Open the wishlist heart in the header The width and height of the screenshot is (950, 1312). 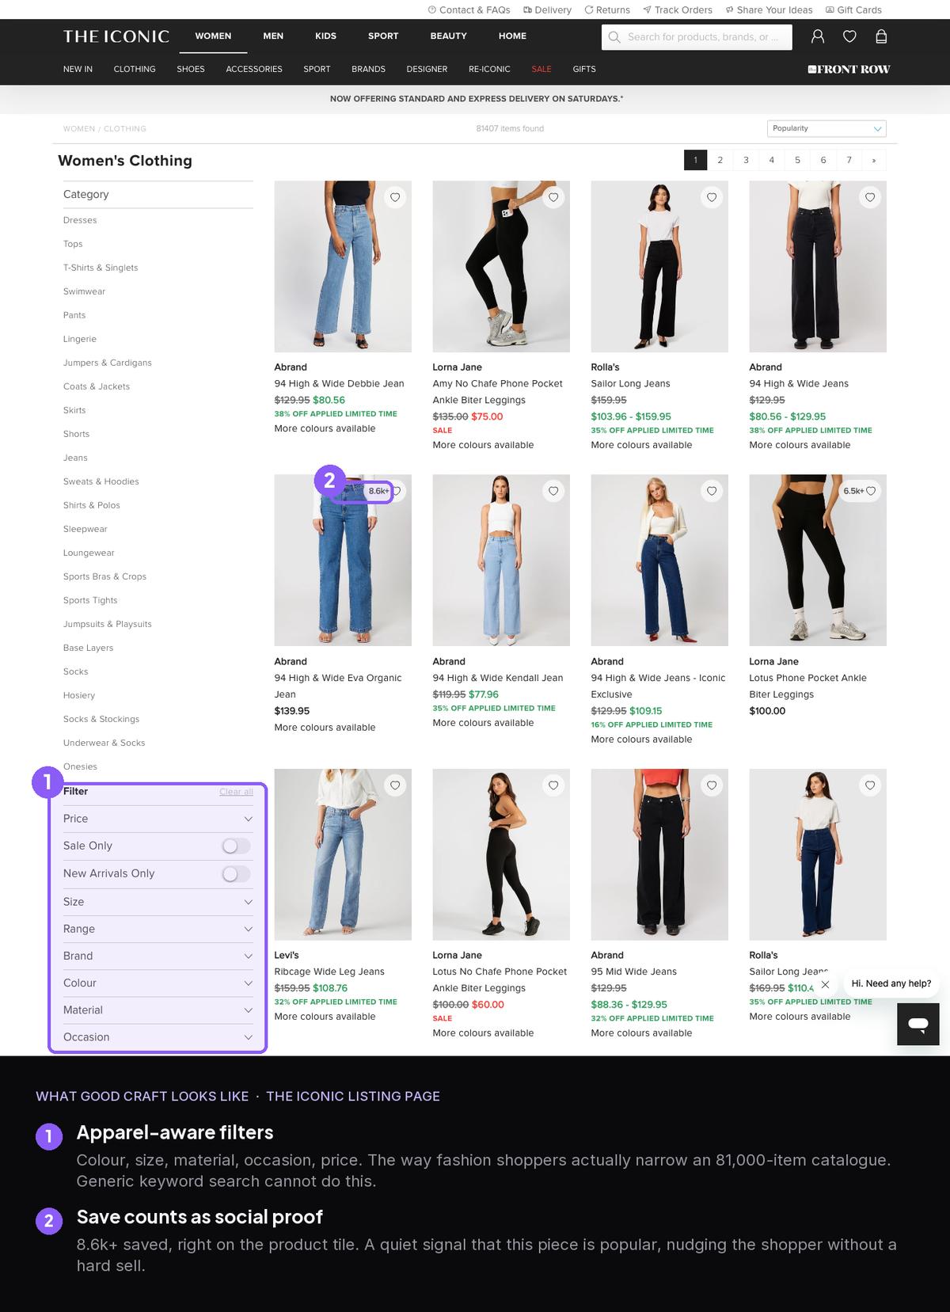tap(849, 36)
